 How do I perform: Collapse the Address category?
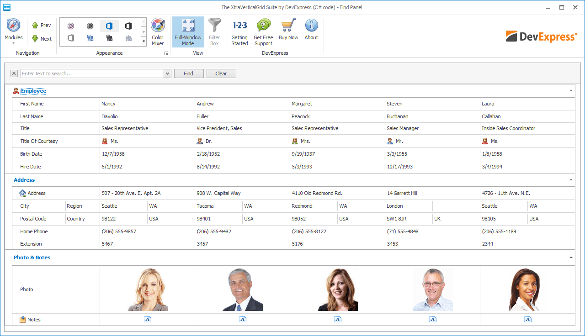tap(571, 180)
